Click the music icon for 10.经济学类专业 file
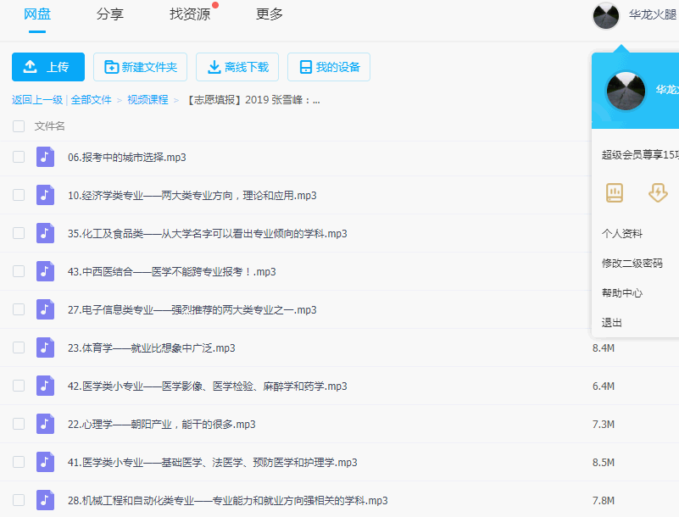The image size is (679, 517). pos(45,195)
